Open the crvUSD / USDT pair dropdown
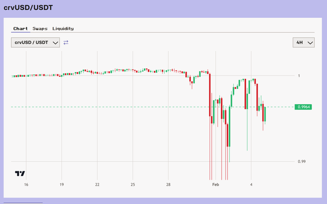 pos(36,42)
